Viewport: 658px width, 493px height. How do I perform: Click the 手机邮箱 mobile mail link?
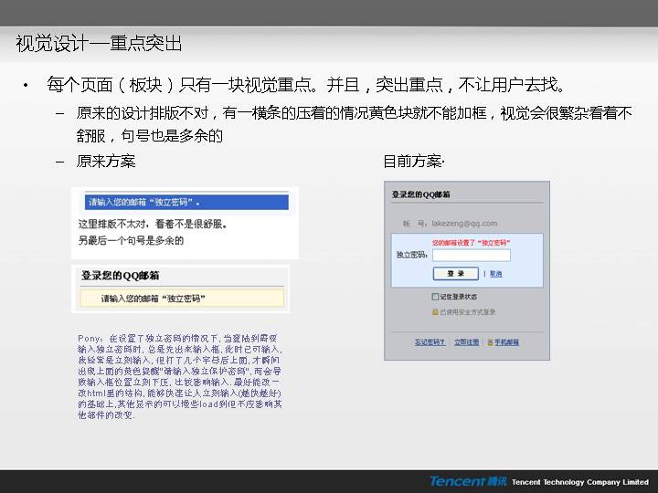[x=506, y=342]
